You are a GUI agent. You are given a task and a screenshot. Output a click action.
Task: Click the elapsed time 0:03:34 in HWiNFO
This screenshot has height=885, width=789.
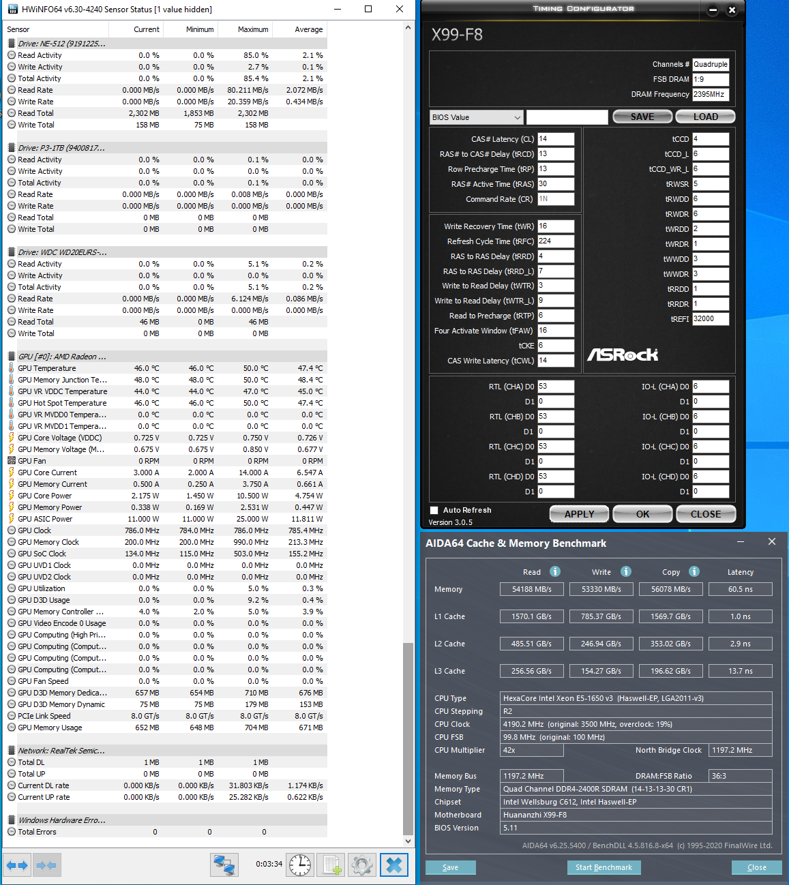[269, 864]
